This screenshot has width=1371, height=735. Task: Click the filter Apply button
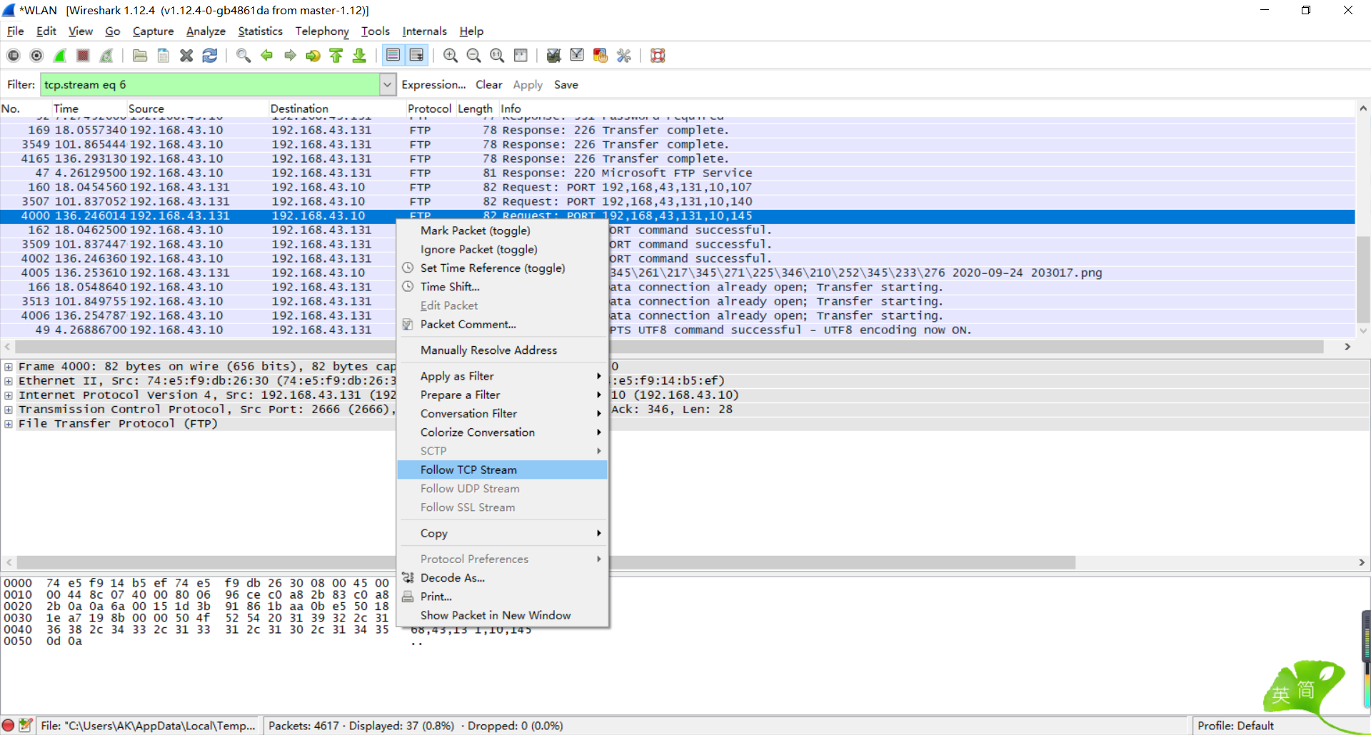coord(528,85)
